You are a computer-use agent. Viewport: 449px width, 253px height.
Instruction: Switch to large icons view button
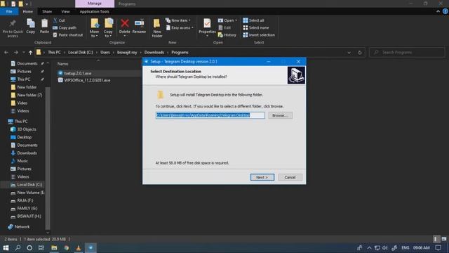pyautogui.click(x=444, y=239)
